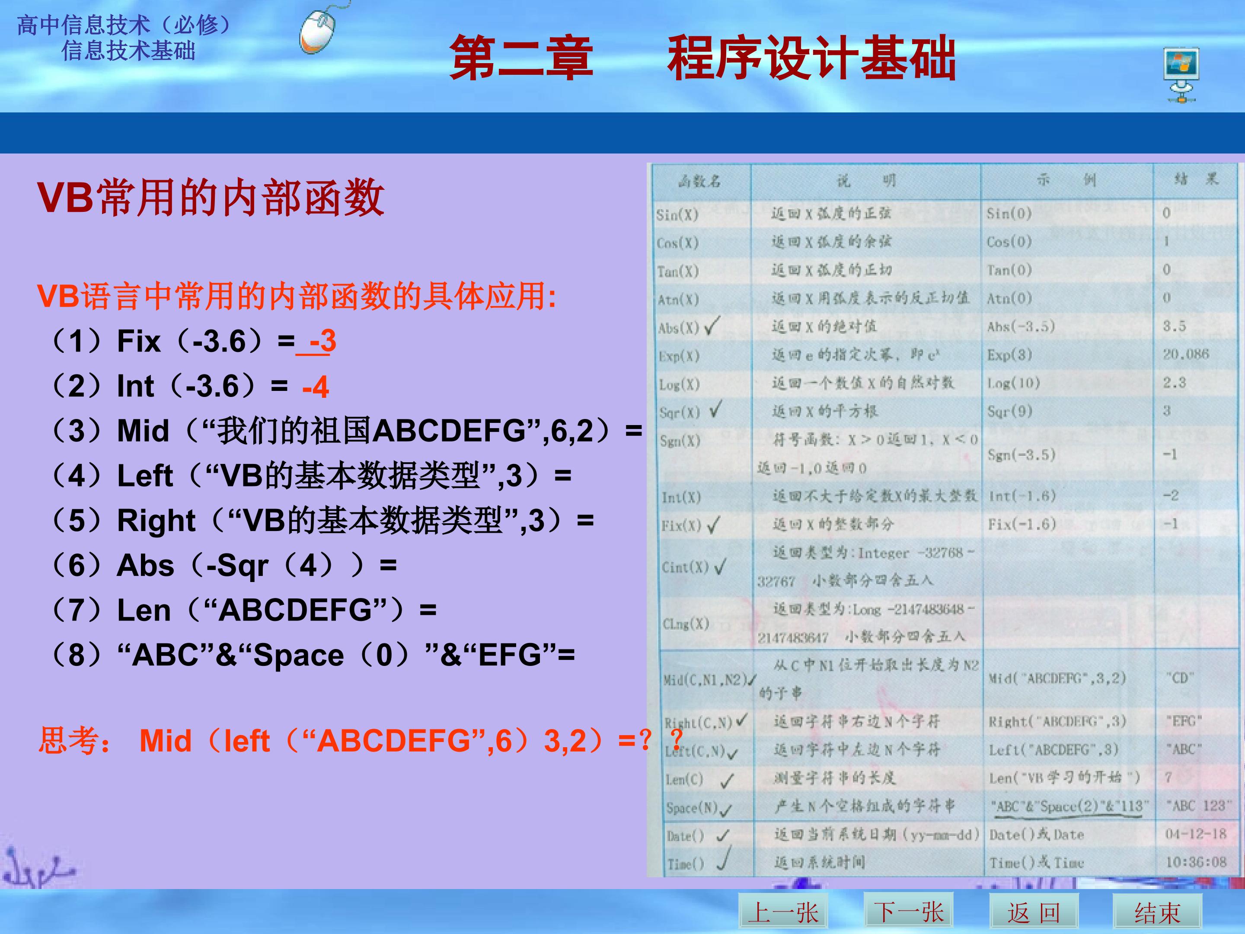1245x934 pixels.
Task: Click the checkmark beside Cint(X)
Action: 720,566
